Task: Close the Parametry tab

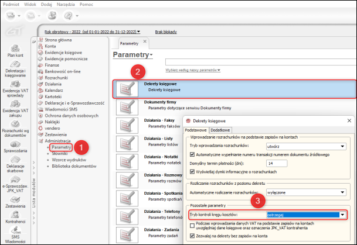Action: tap(145, 42)
